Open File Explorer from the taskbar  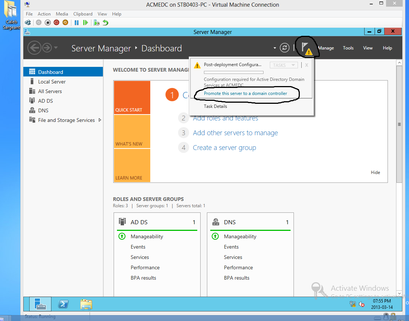pos(86,304)
